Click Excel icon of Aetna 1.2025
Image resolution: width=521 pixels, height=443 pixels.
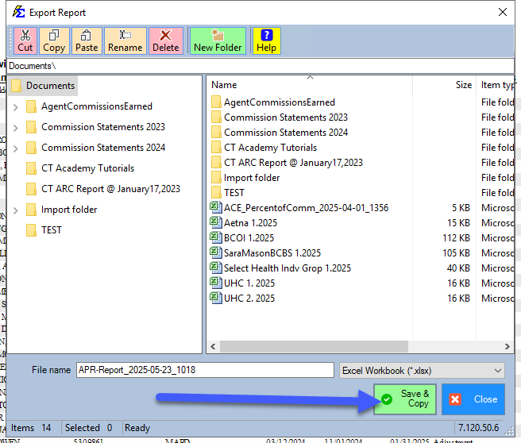[x=216, y=222]
